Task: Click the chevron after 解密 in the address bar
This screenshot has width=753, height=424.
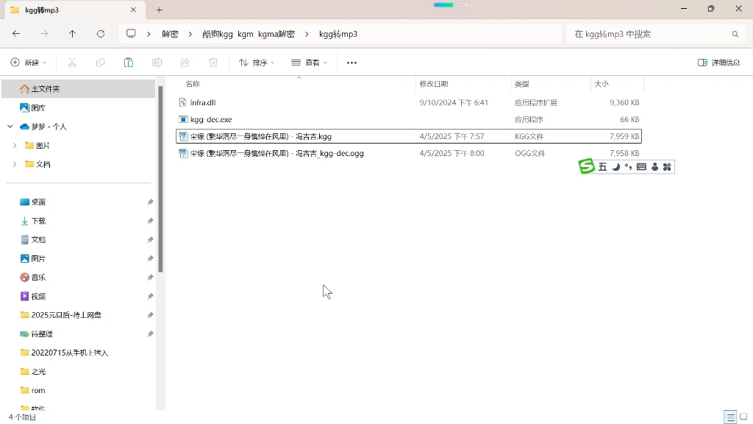Action: (x=190, y=34)
